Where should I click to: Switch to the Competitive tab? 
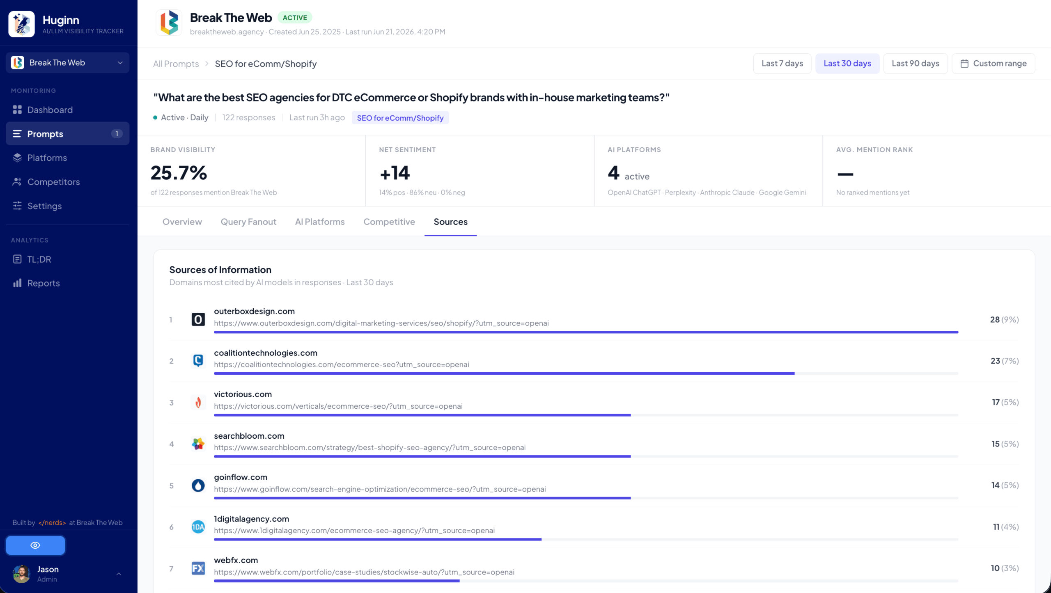pos(389,222)
